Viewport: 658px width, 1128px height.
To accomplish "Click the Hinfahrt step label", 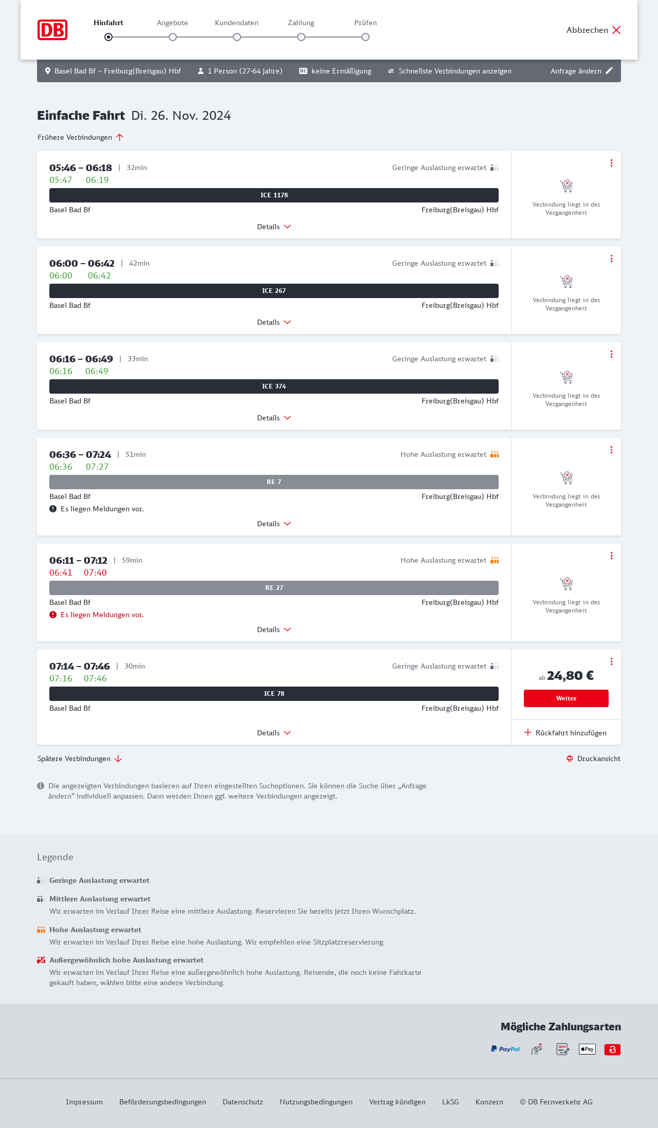I will tap(108, 23).
